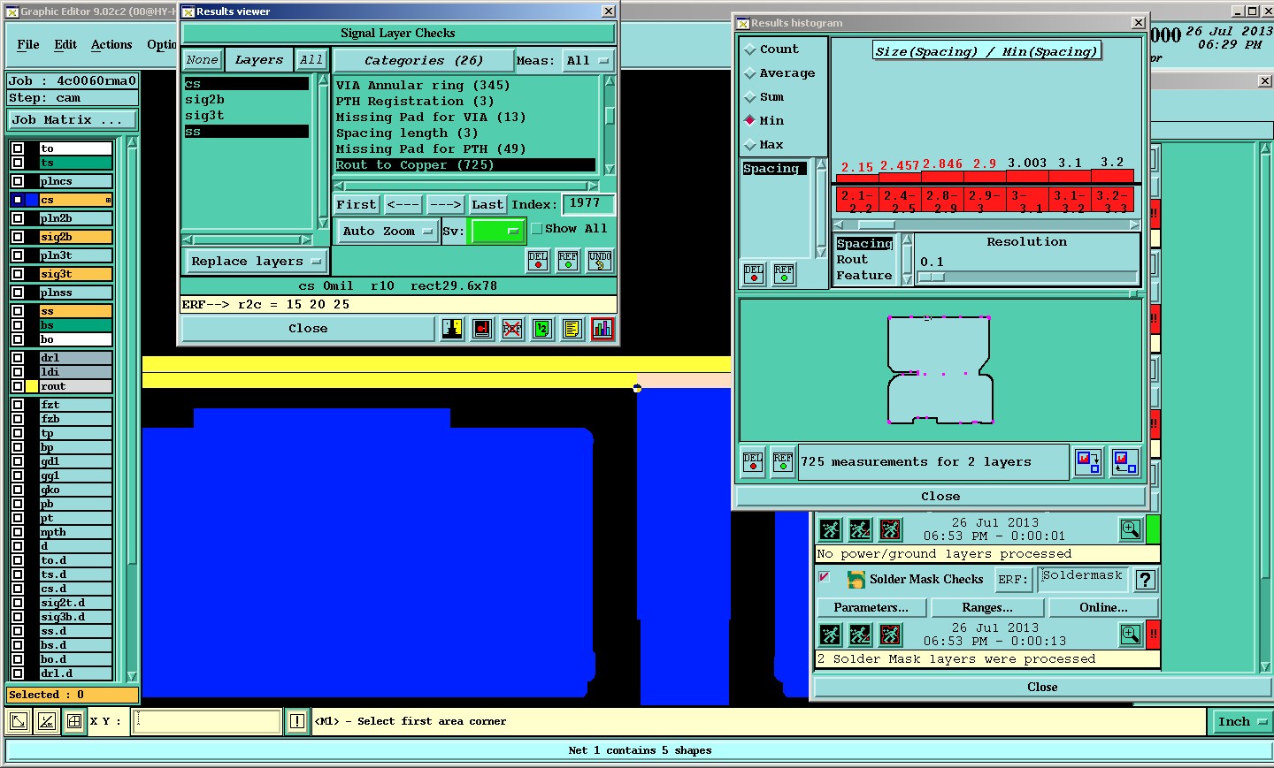This screenshot has width=1274, height=768.
Task: Click the X Y coordinate input field
Action: point(207,721)
